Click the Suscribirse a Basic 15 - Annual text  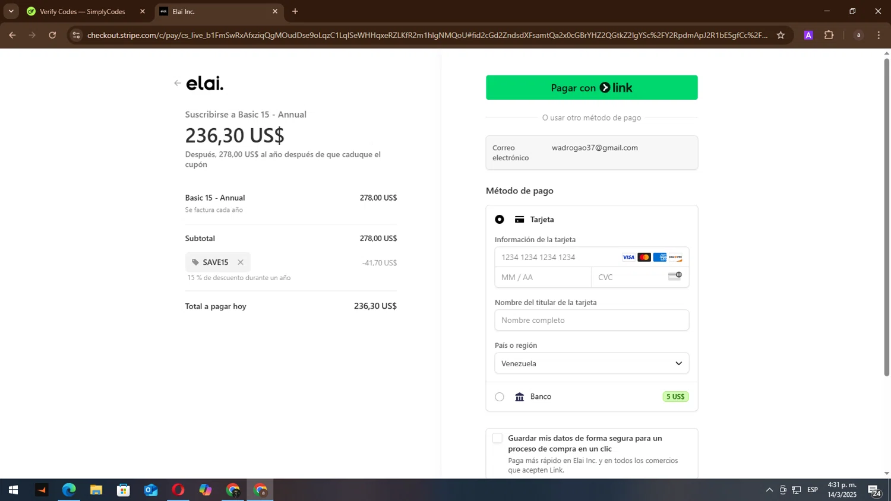246,115
